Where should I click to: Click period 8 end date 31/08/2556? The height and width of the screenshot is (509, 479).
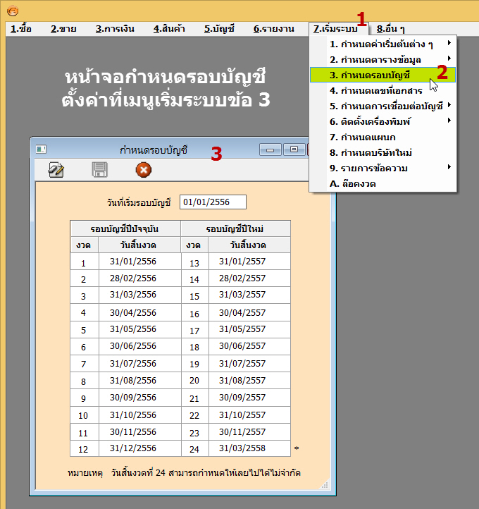click(x=139, y=381)
